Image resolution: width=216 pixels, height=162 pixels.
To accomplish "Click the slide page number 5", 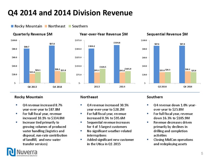I will pos(202,153).
